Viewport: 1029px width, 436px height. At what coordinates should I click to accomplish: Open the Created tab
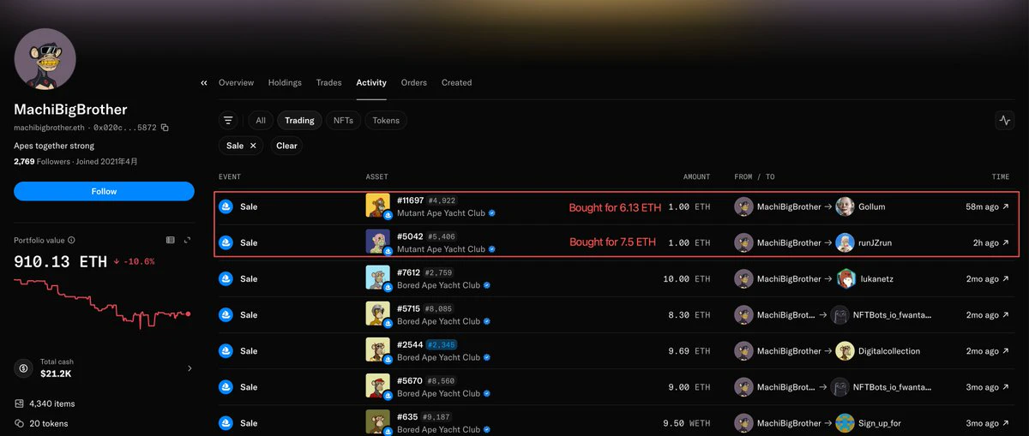(x=456, y=83)
